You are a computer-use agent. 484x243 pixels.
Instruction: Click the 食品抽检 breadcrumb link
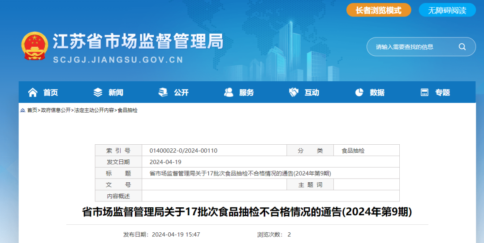pos(128,110)
